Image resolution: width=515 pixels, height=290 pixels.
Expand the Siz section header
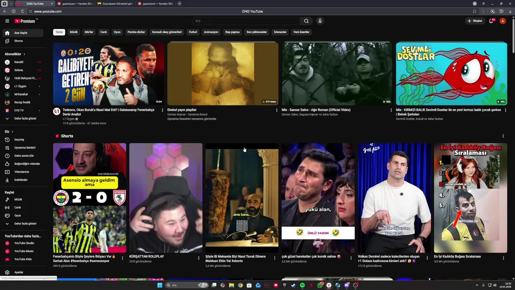tap(9, 132)
